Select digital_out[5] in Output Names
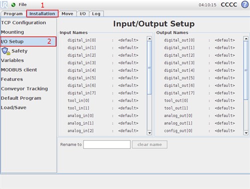This screenshot has height=189, width=250. (179, 78)
